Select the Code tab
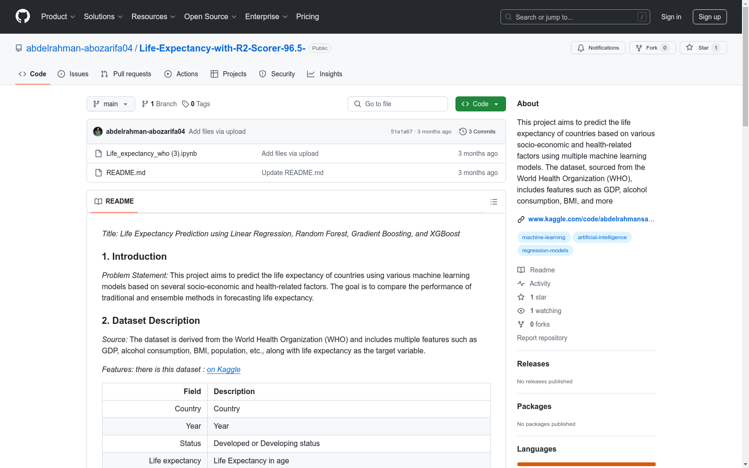This screenshot has width=749, height=468. coord(33,74)
